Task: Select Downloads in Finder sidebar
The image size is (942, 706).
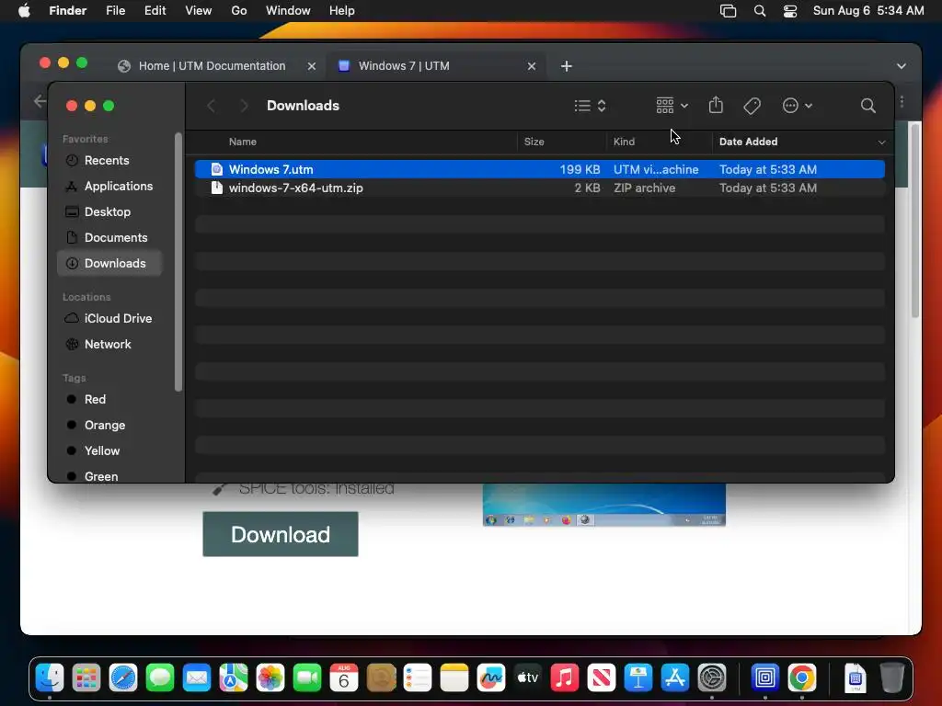Action: tap(110, 264)
